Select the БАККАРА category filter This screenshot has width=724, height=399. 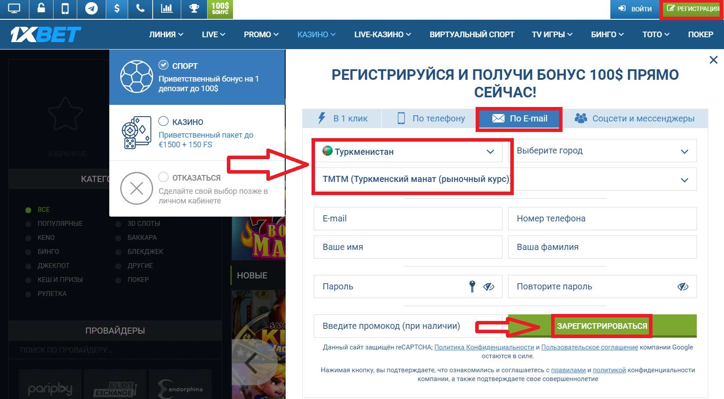(x=142, y=238)
